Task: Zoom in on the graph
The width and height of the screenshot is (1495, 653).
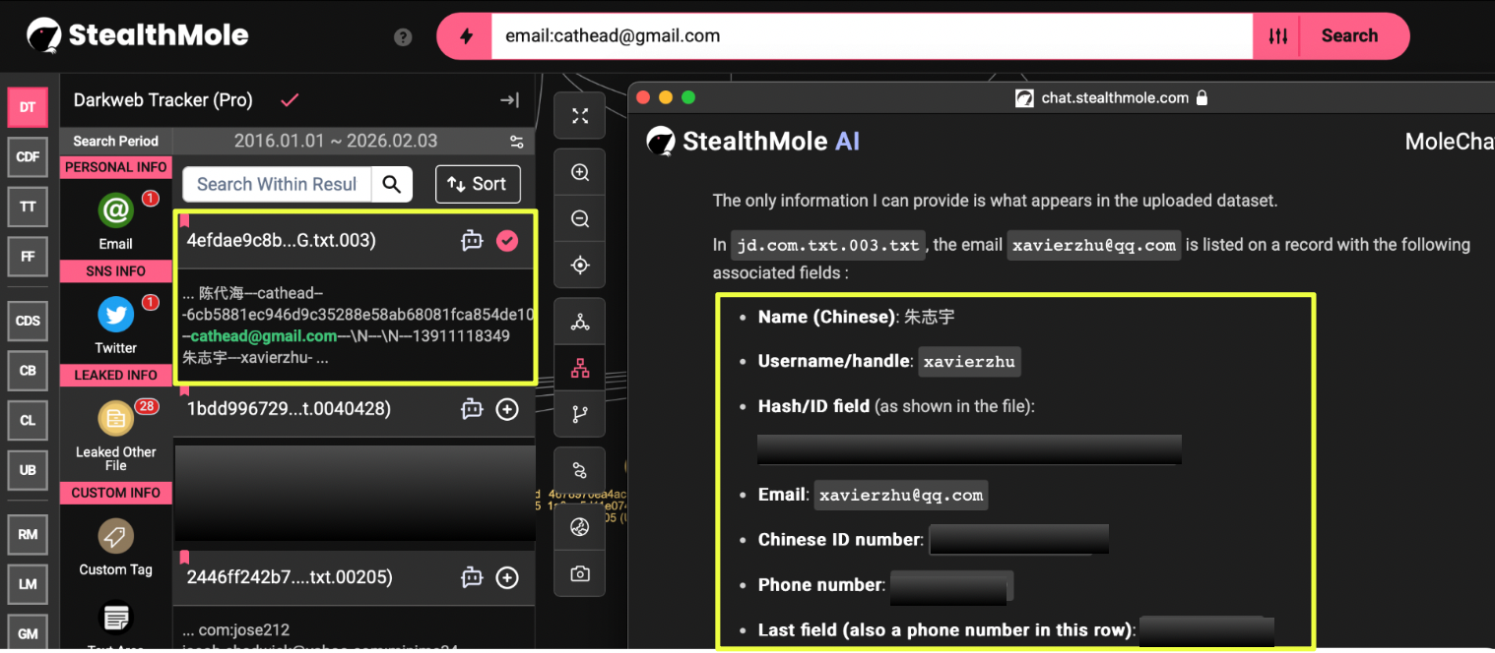Action: pyautogui.click(x=580, y=173)
